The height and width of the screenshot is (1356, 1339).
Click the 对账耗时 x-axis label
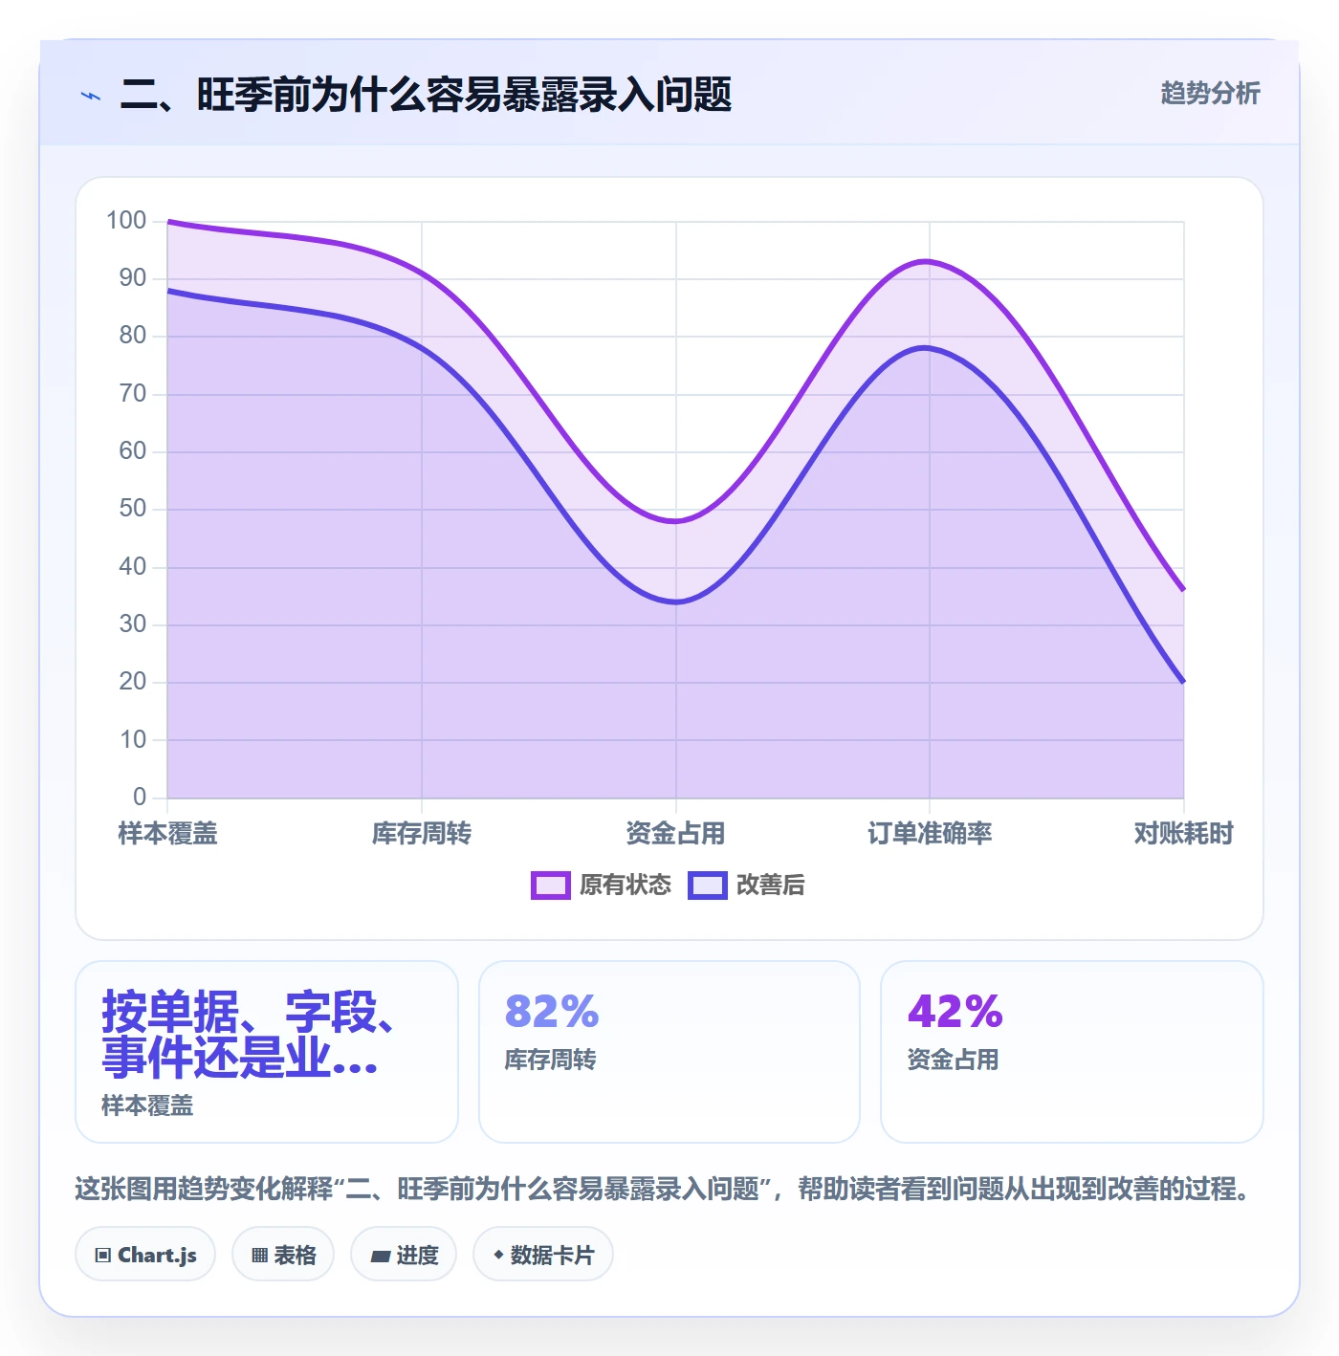pyautogui.click(x=1183, y=834)
